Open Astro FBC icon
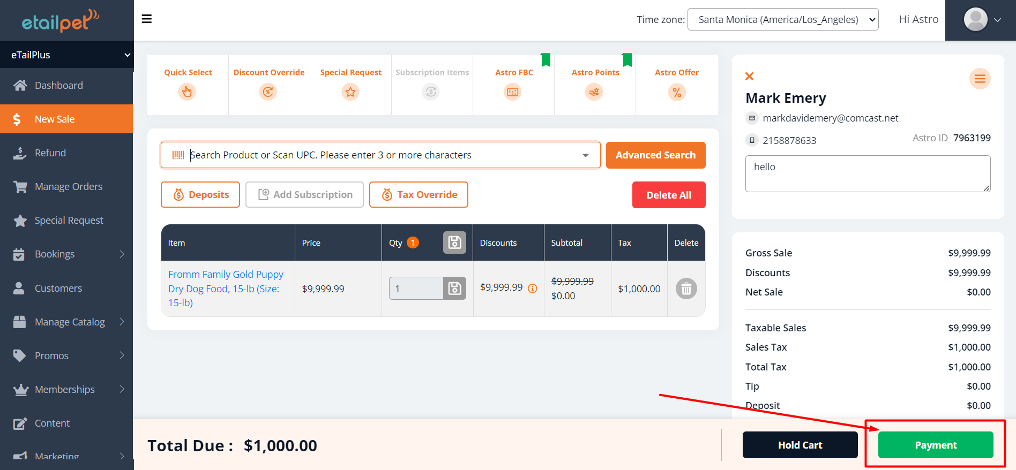This screenshot has height=470, width=1016. tap(513, 92)
